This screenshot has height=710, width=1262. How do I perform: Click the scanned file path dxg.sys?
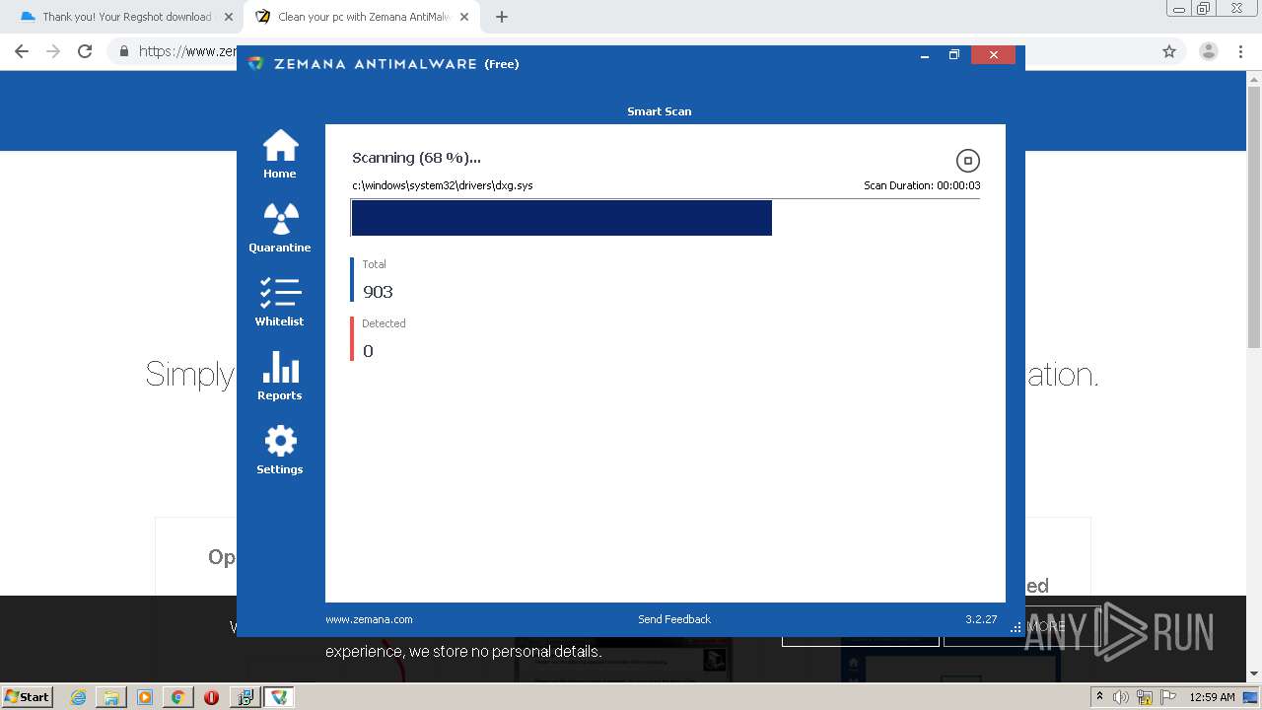coord(443,185)
